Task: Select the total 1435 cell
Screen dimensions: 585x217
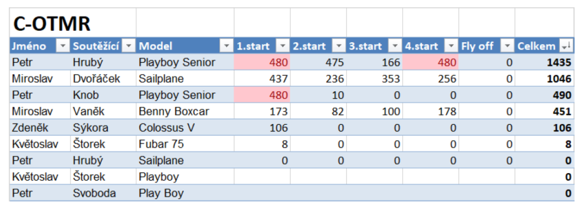Action: [x=544, y=62]
